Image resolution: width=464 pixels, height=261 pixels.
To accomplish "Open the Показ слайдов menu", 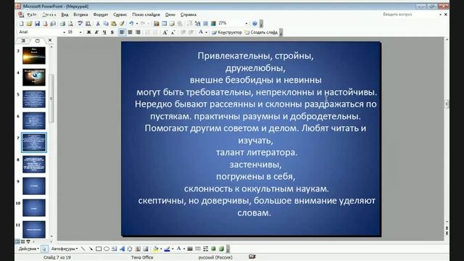I will click(146, 14).
